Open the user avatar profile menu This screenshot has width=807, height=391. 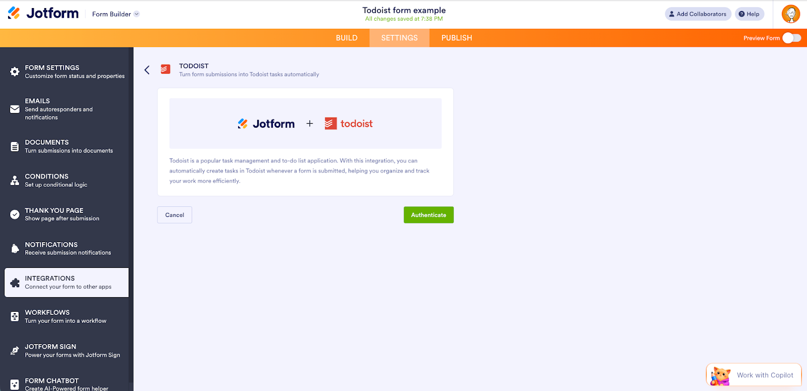[x=791, y=14]
